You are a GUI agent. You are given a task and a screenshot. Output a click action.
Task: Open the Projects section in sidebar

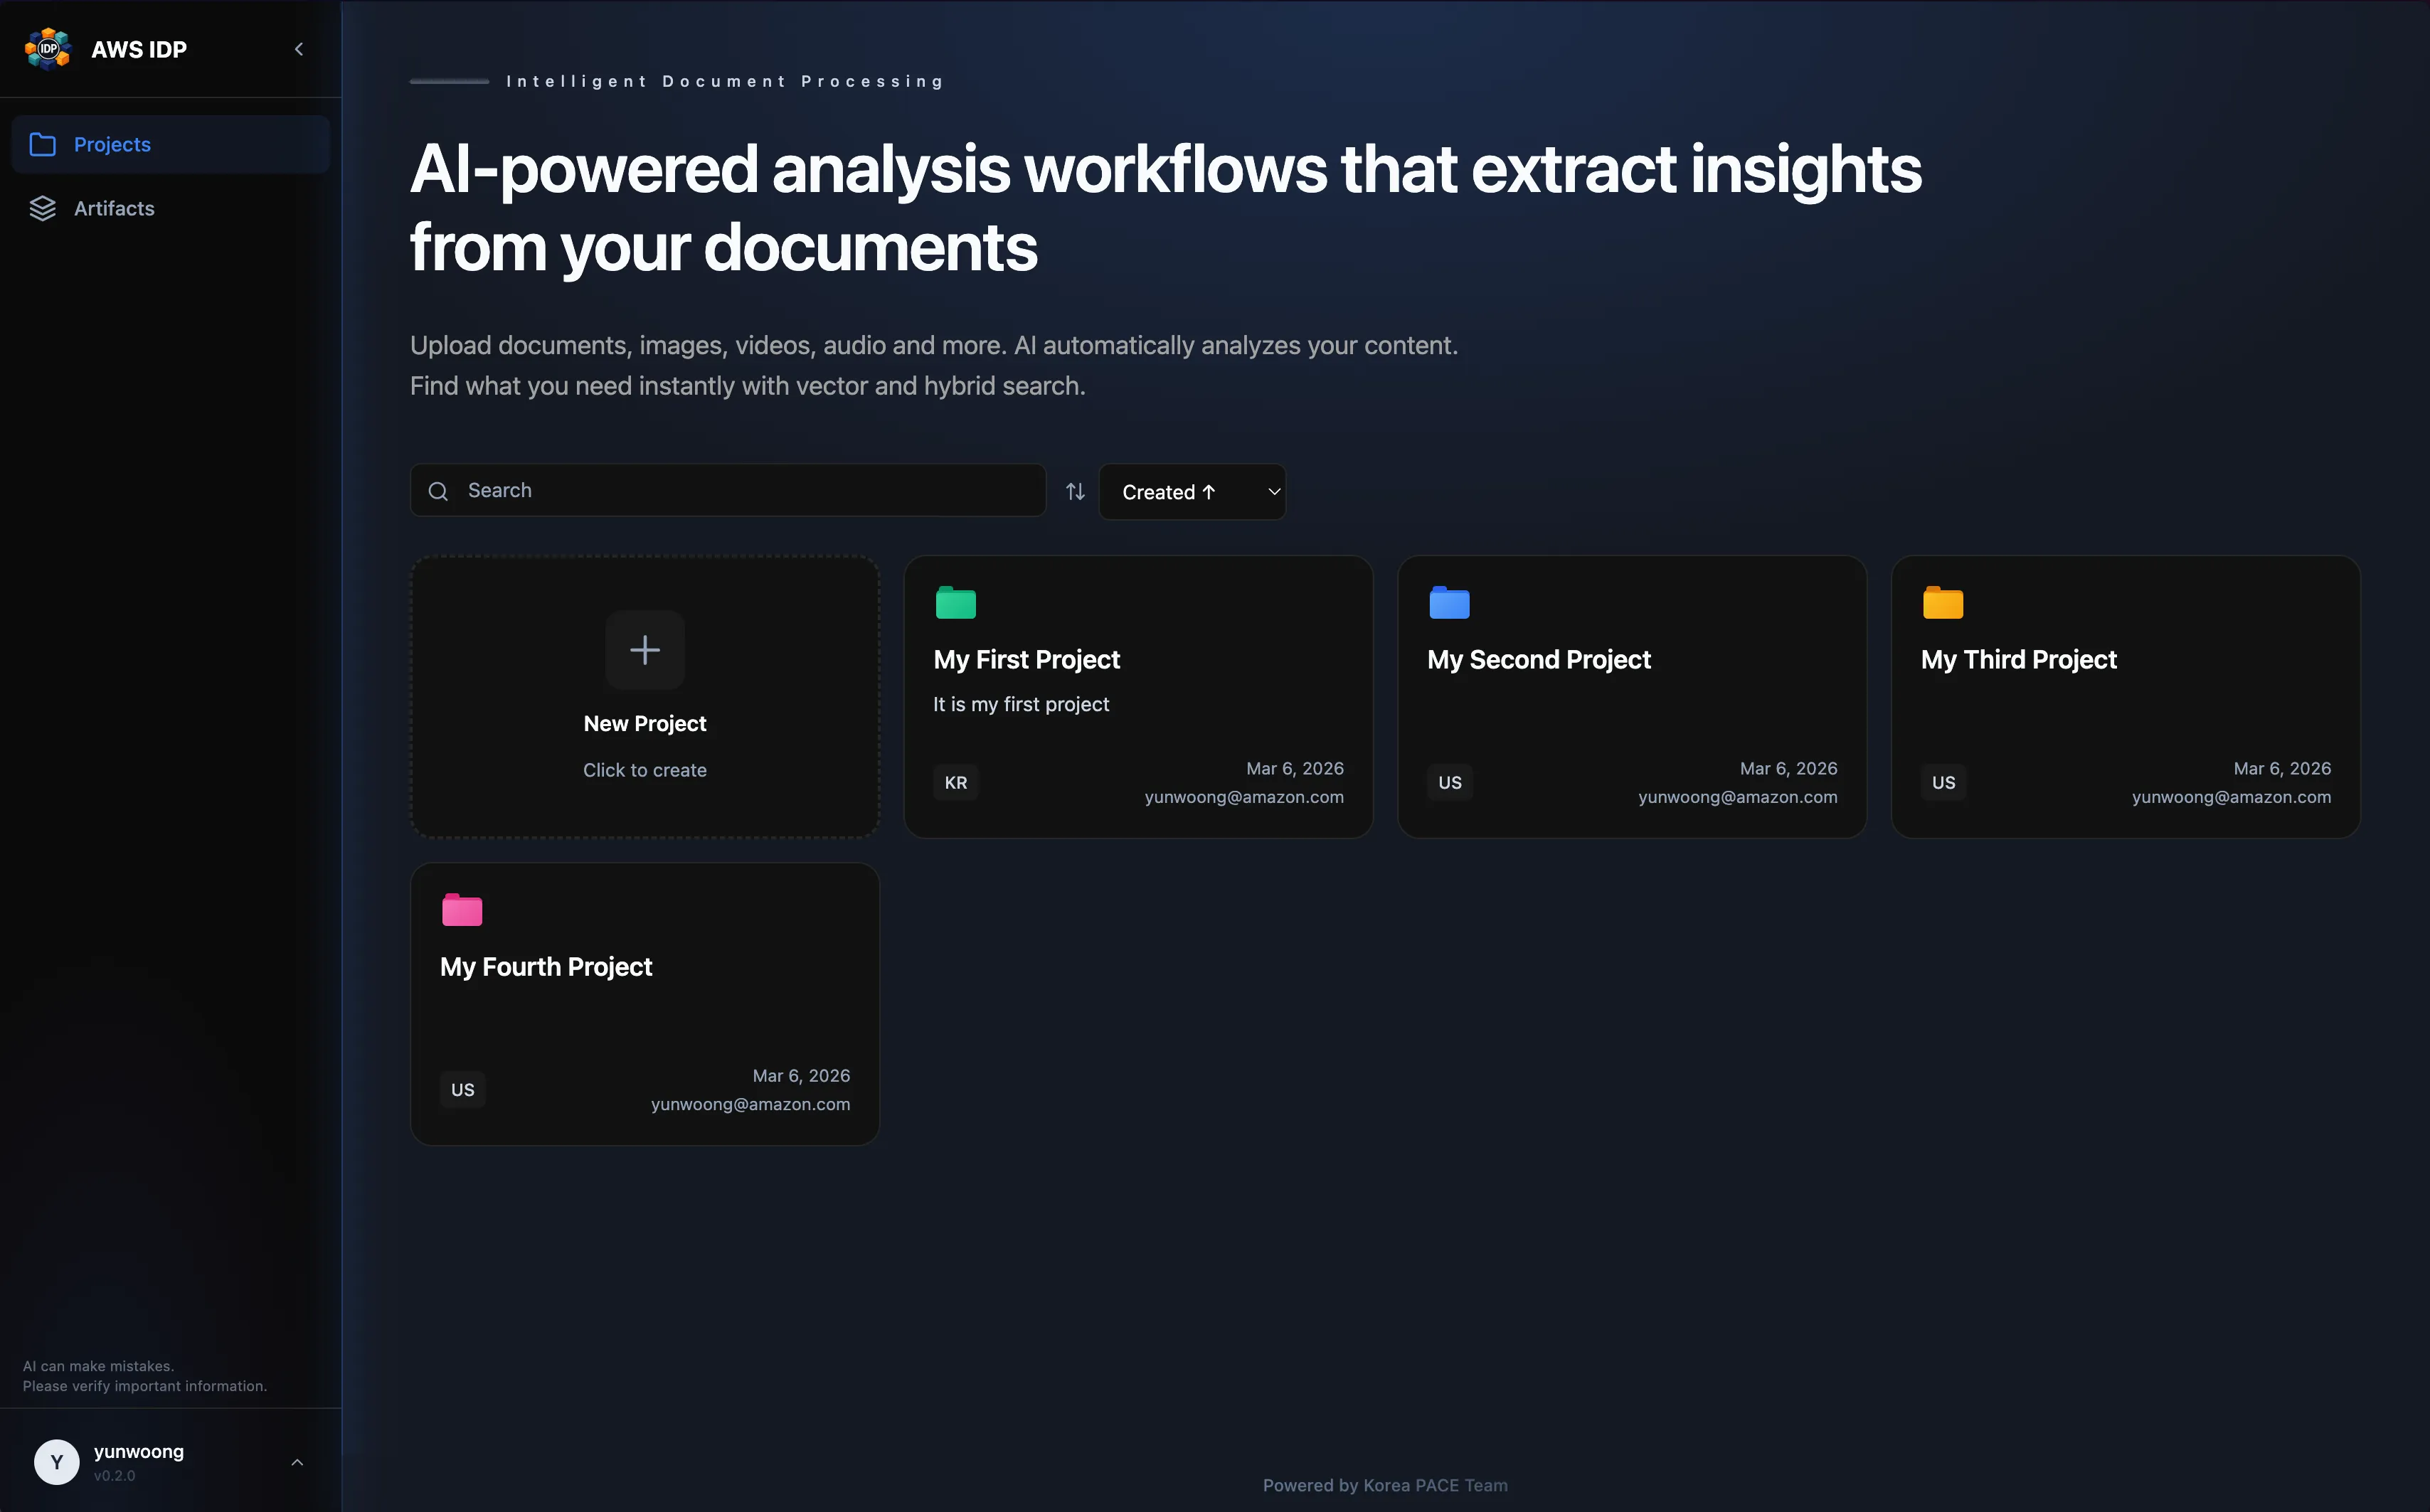(x=112, y=145)
